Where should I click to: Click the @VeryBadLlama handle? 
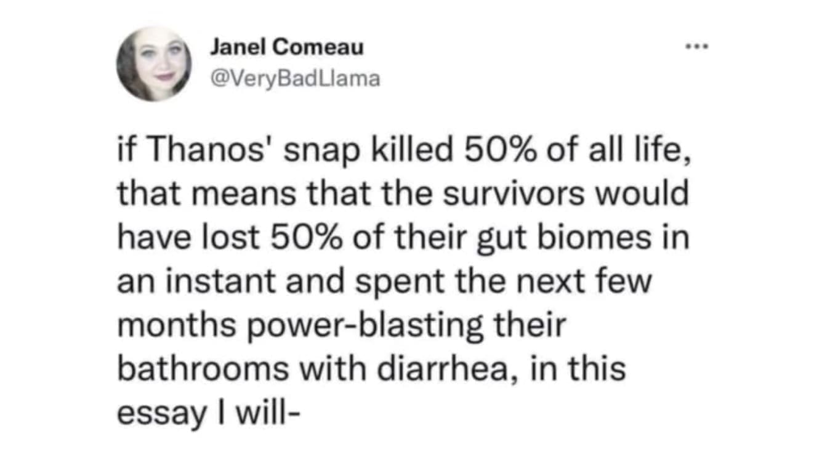295,79
